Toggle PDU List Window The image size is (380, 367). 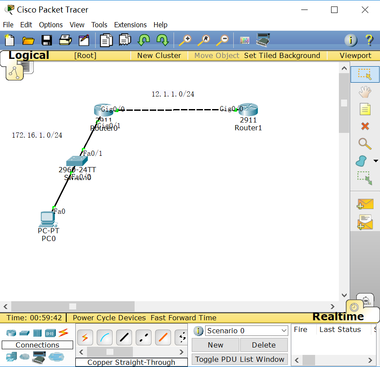click(240, 359)
